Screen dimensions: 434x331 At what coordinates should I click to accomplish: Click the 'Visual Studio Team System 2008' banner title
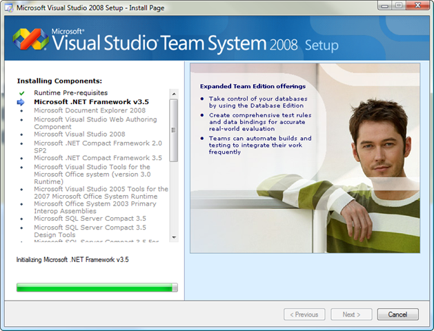175,43
